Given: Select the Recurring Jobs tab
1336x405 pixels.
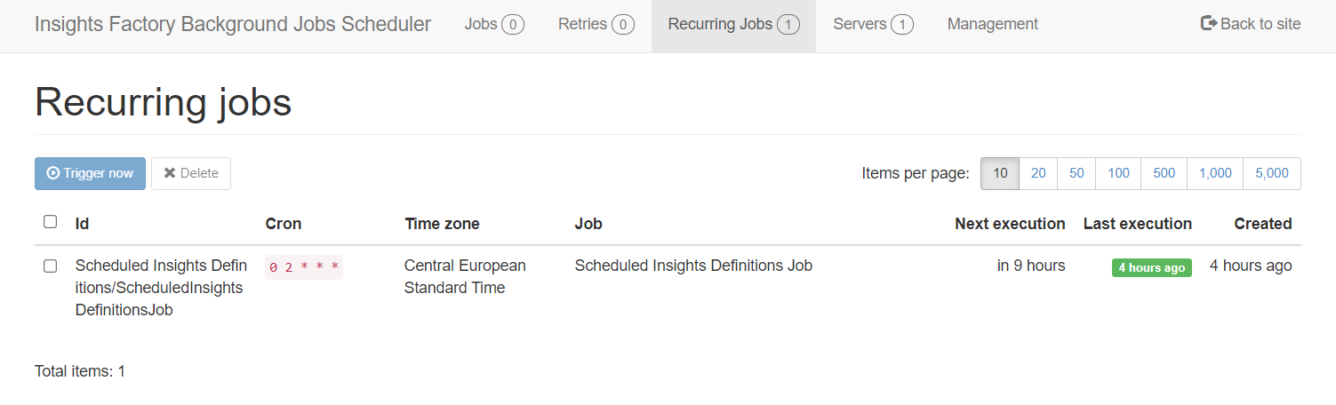Looking at the screenshot, I should pos(732,25).
